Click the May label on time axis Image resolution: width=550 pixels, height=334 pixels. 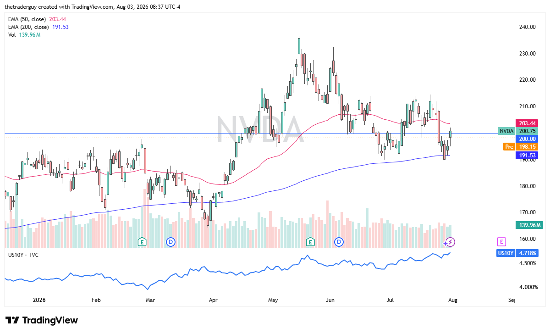[273, 301]
